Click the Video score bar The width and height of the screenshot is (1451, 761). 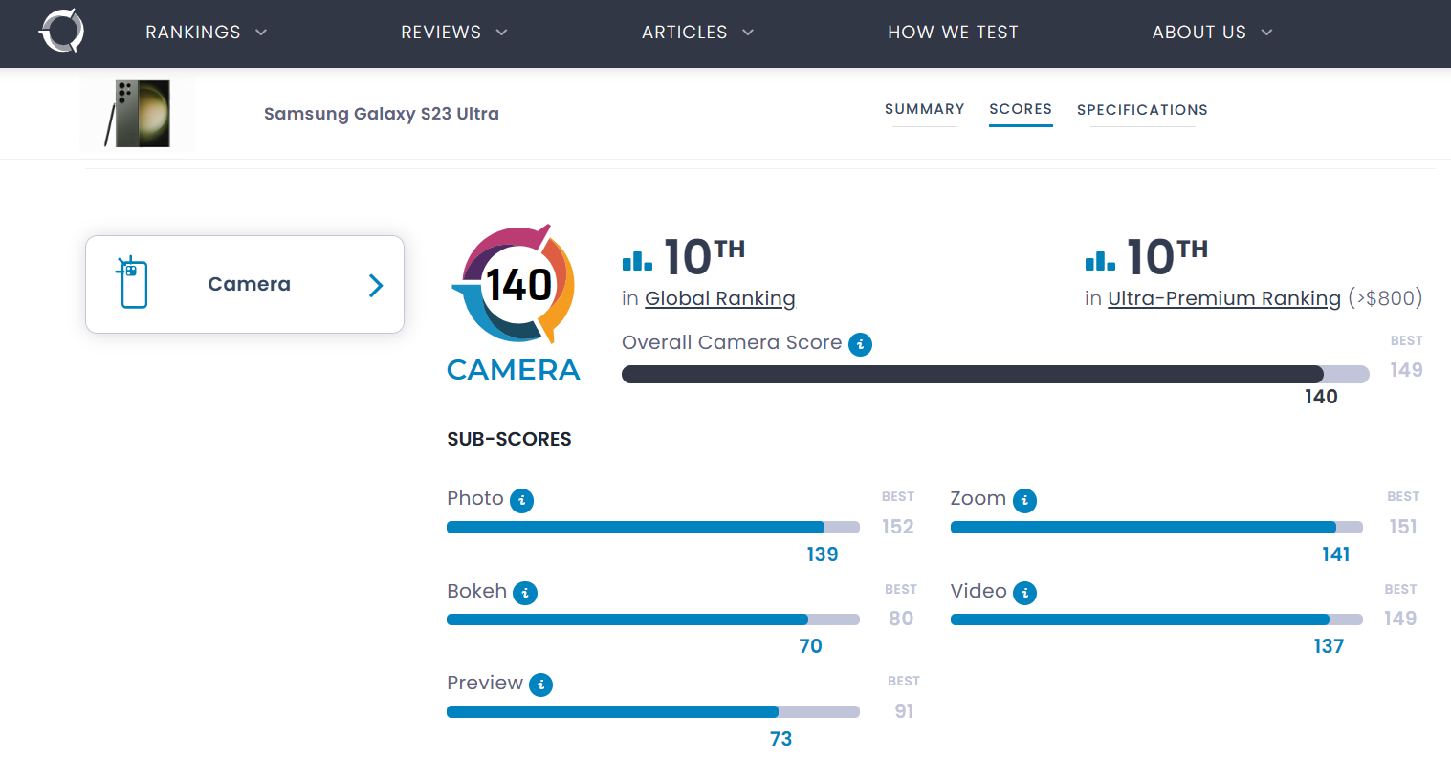pos(1156,620)
